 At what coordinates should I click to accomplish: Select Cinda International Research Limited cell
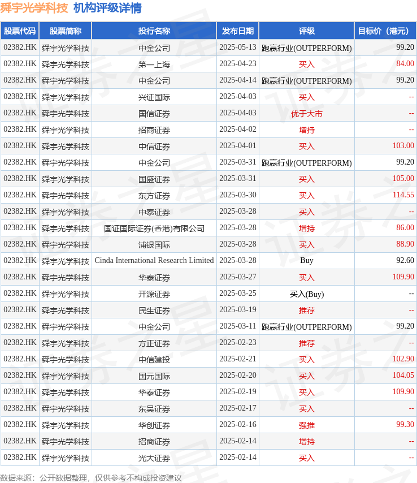tap(154, 261)
